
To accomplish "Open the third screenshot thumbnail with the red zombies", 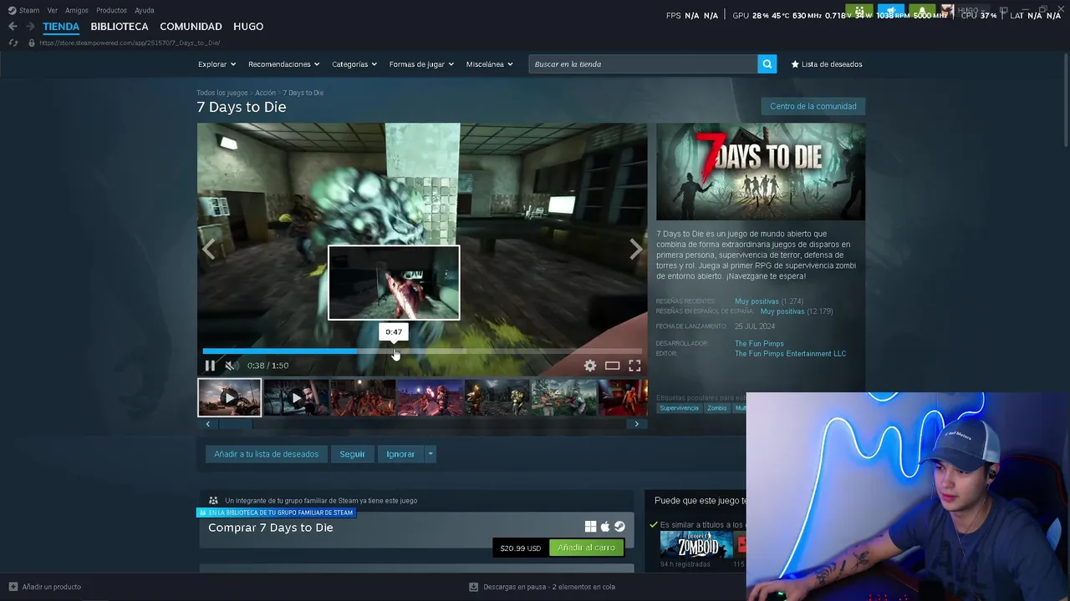I will (x=363, y=397).
